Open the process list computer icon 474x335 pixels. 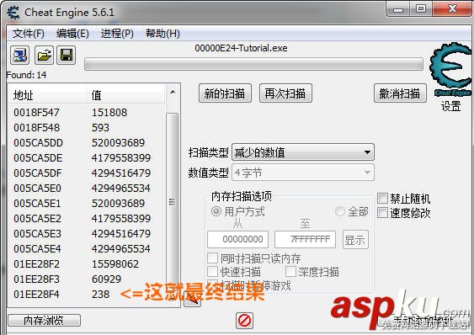20,56
